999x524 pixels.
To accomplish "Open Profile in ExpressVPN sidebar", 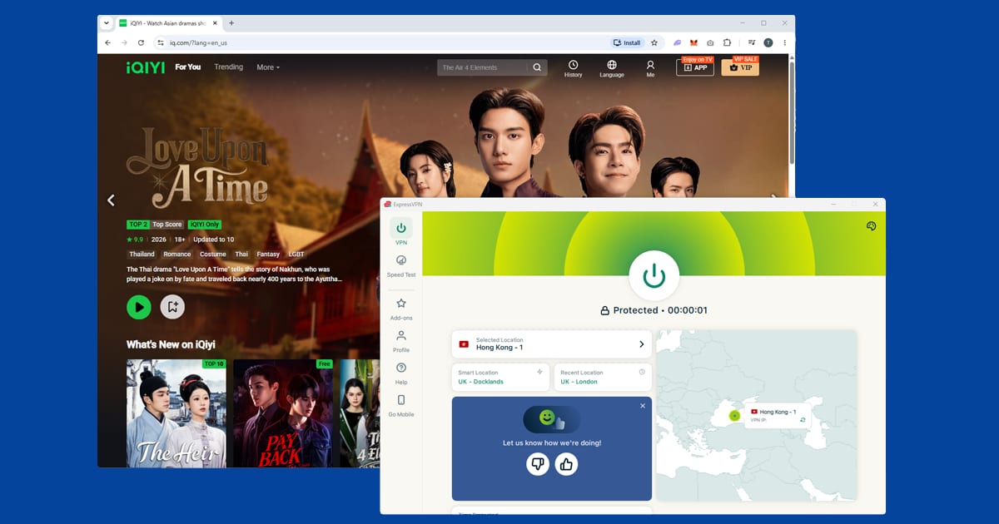I will (401, 341).
